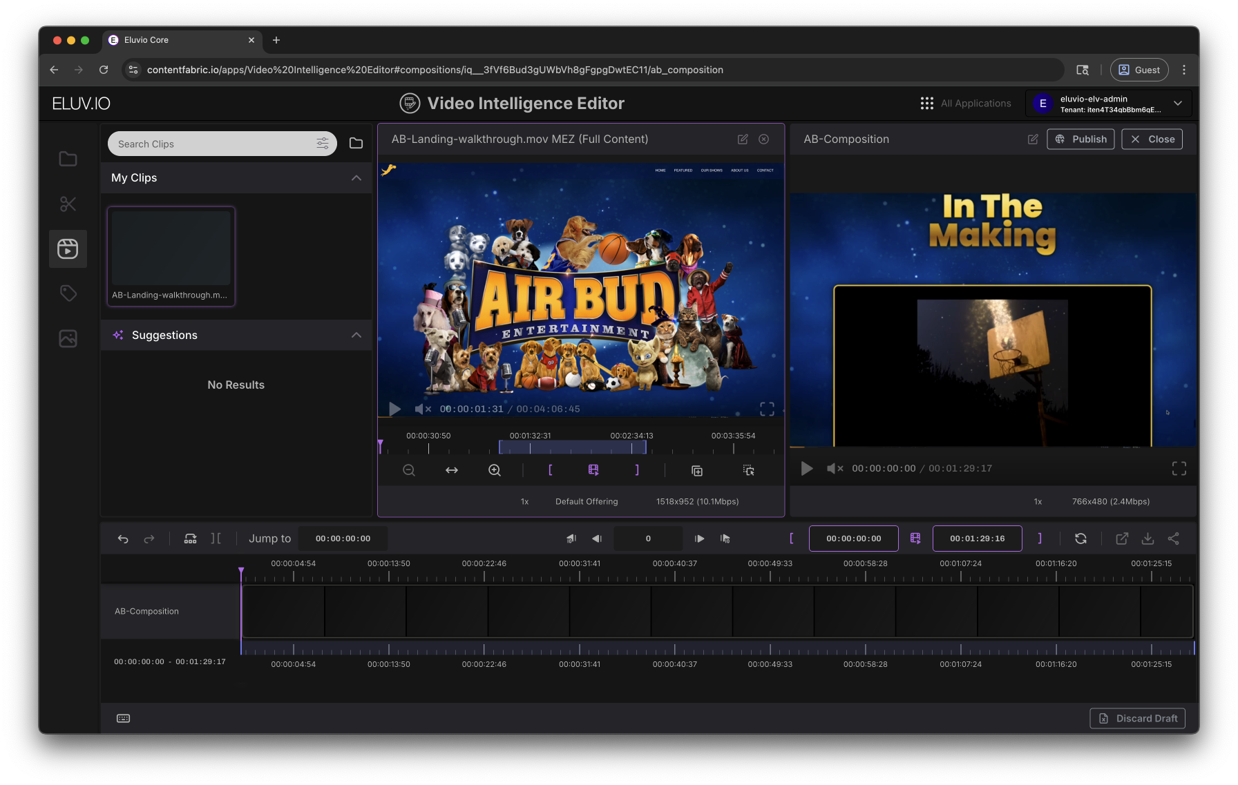
Task: Open source player 1x speed dropdown
Action: (x=525, y=502)
